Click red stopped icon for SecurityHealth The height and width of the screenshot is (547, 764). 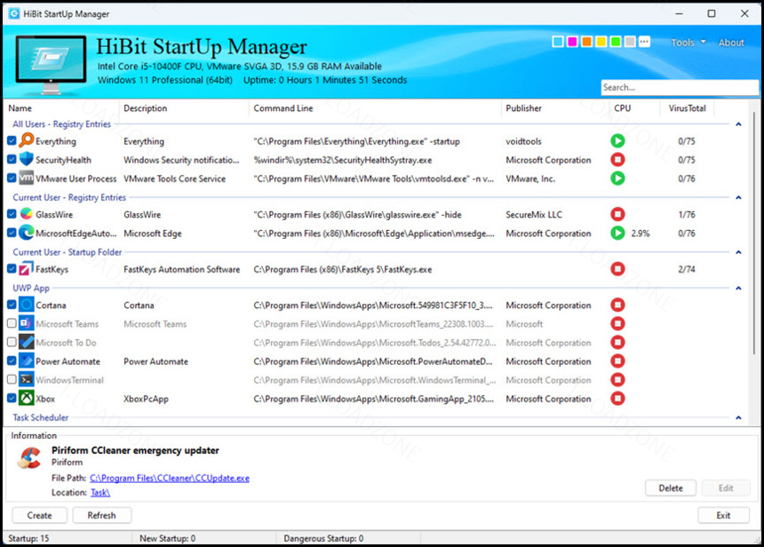pyautogui.click(x=617, y=159)
